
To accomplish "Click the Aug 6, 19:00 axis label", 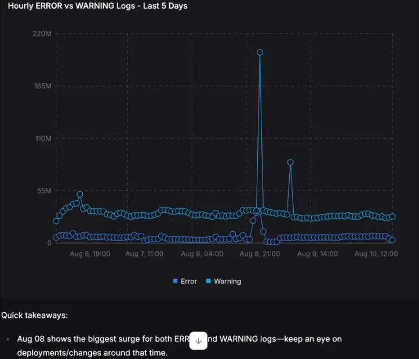I will pos(90,254).
